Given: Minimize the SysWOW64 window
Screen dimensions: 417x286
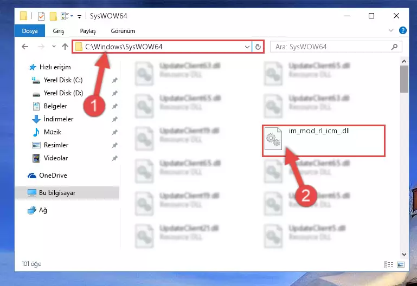Looking at the screenshot, I should pyautogui.click(x=347, y=16).
